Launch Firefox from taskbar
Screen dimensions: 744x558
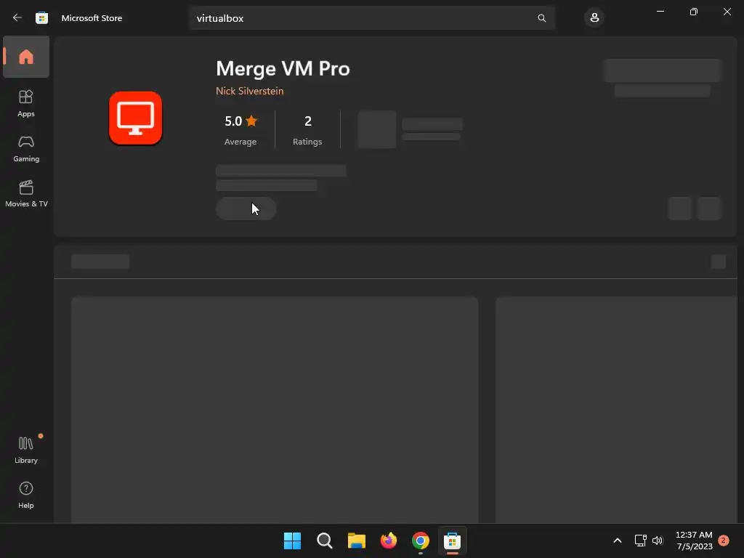coord(389,541)
